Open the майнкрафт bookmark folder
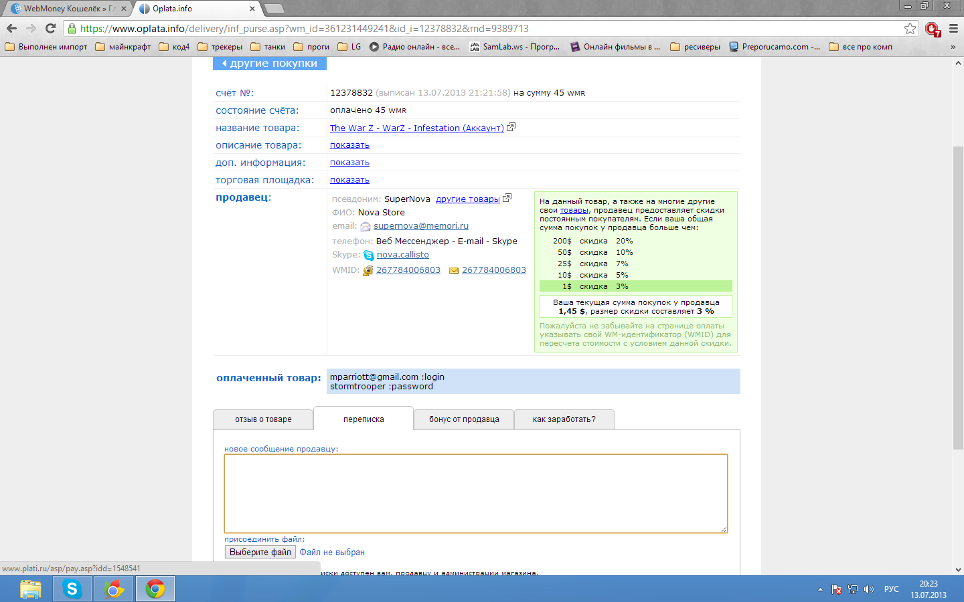The image size is (964, 602). (x=123, y=47)
